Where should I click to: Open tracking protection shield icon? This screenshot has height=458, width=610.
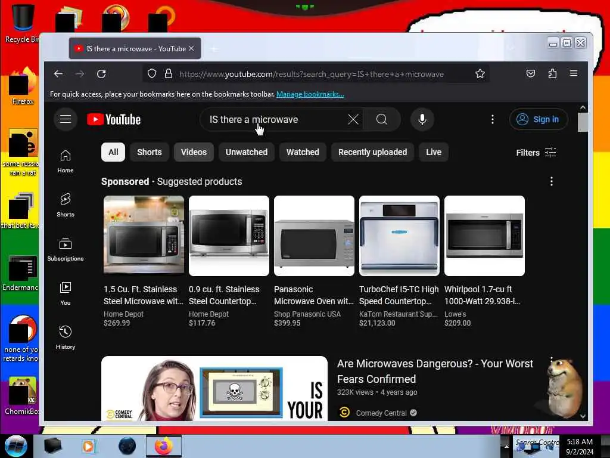[152, 73]
